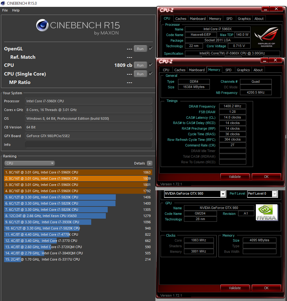Open the Details arrow in Ranking section

click(x=149, y=163)
